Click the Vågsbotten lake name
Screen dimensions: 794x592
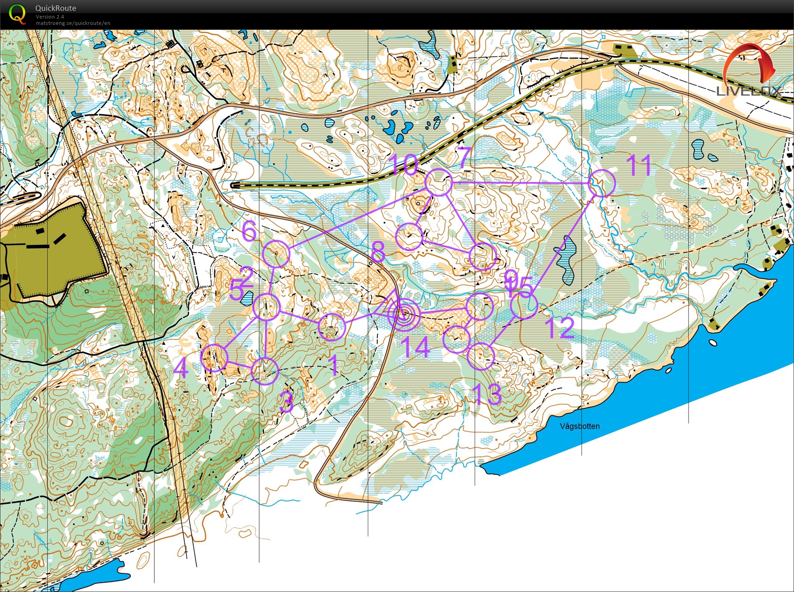point(580,426)
